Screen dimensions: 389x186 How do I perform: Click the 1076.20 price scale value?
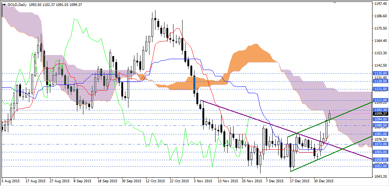pos(380,139)
